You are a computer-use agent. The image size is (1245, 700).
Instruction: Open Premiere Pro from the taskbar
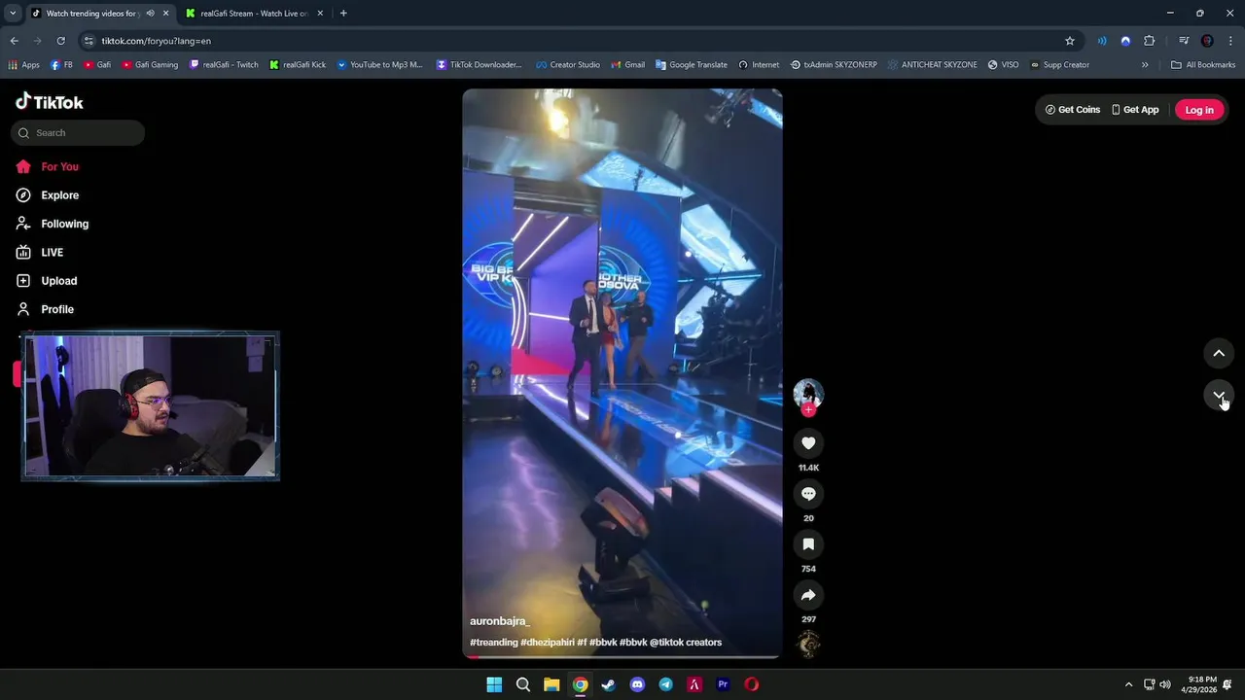click(723, 684)
